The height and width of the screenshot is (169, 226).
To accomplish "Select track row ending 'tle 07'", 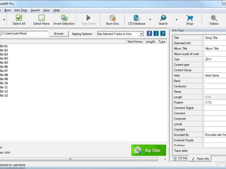I will [x=4, y=71].
